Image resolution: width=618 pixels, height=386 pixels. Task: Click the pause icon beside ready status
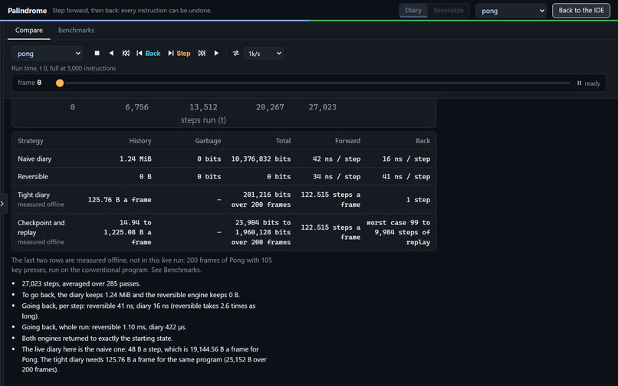(579, 83)
